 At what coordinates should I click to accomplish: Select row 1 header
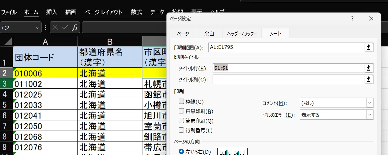pos(6,57)
